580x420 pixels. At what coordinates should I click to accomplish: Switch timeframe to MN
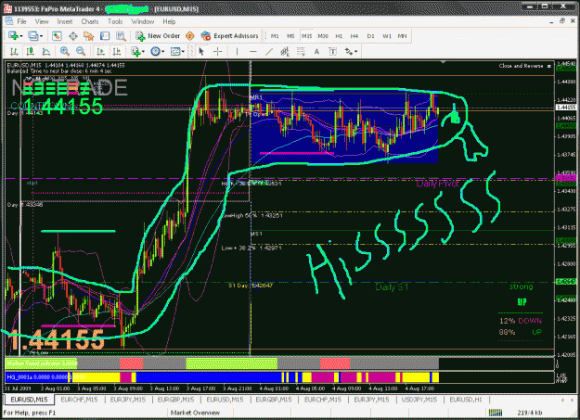(x=402, y=36)
